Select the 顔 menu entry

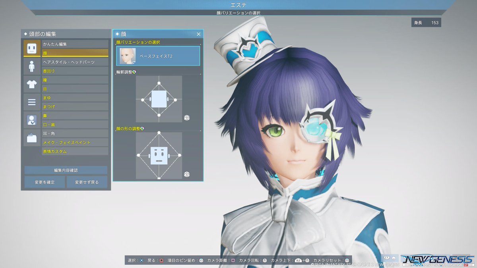(x=75, y=53)
